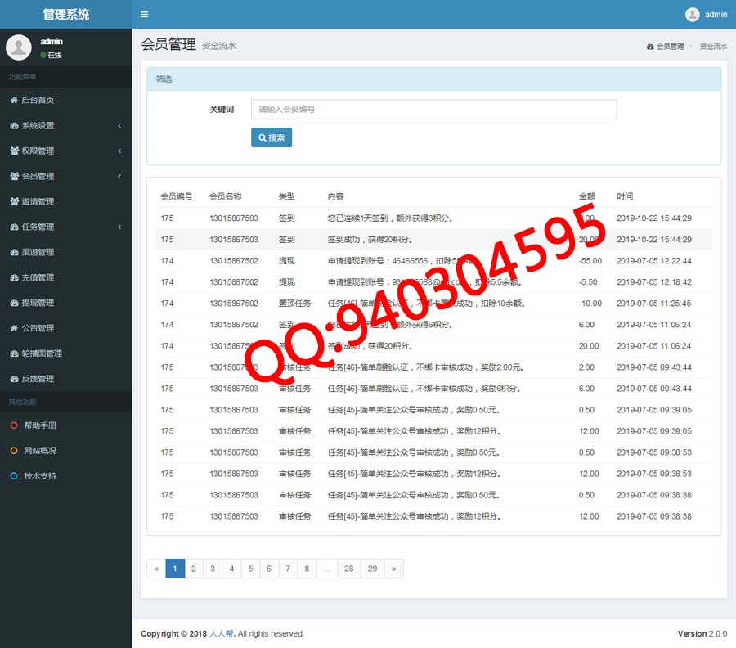Open the 充值管理 sidebar menu item
Image resolution: width=736 pixels, height=648 pixels.
coord(38,277)
